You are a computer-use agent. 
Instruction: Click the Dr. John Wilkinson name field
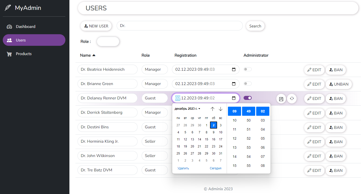108,156
